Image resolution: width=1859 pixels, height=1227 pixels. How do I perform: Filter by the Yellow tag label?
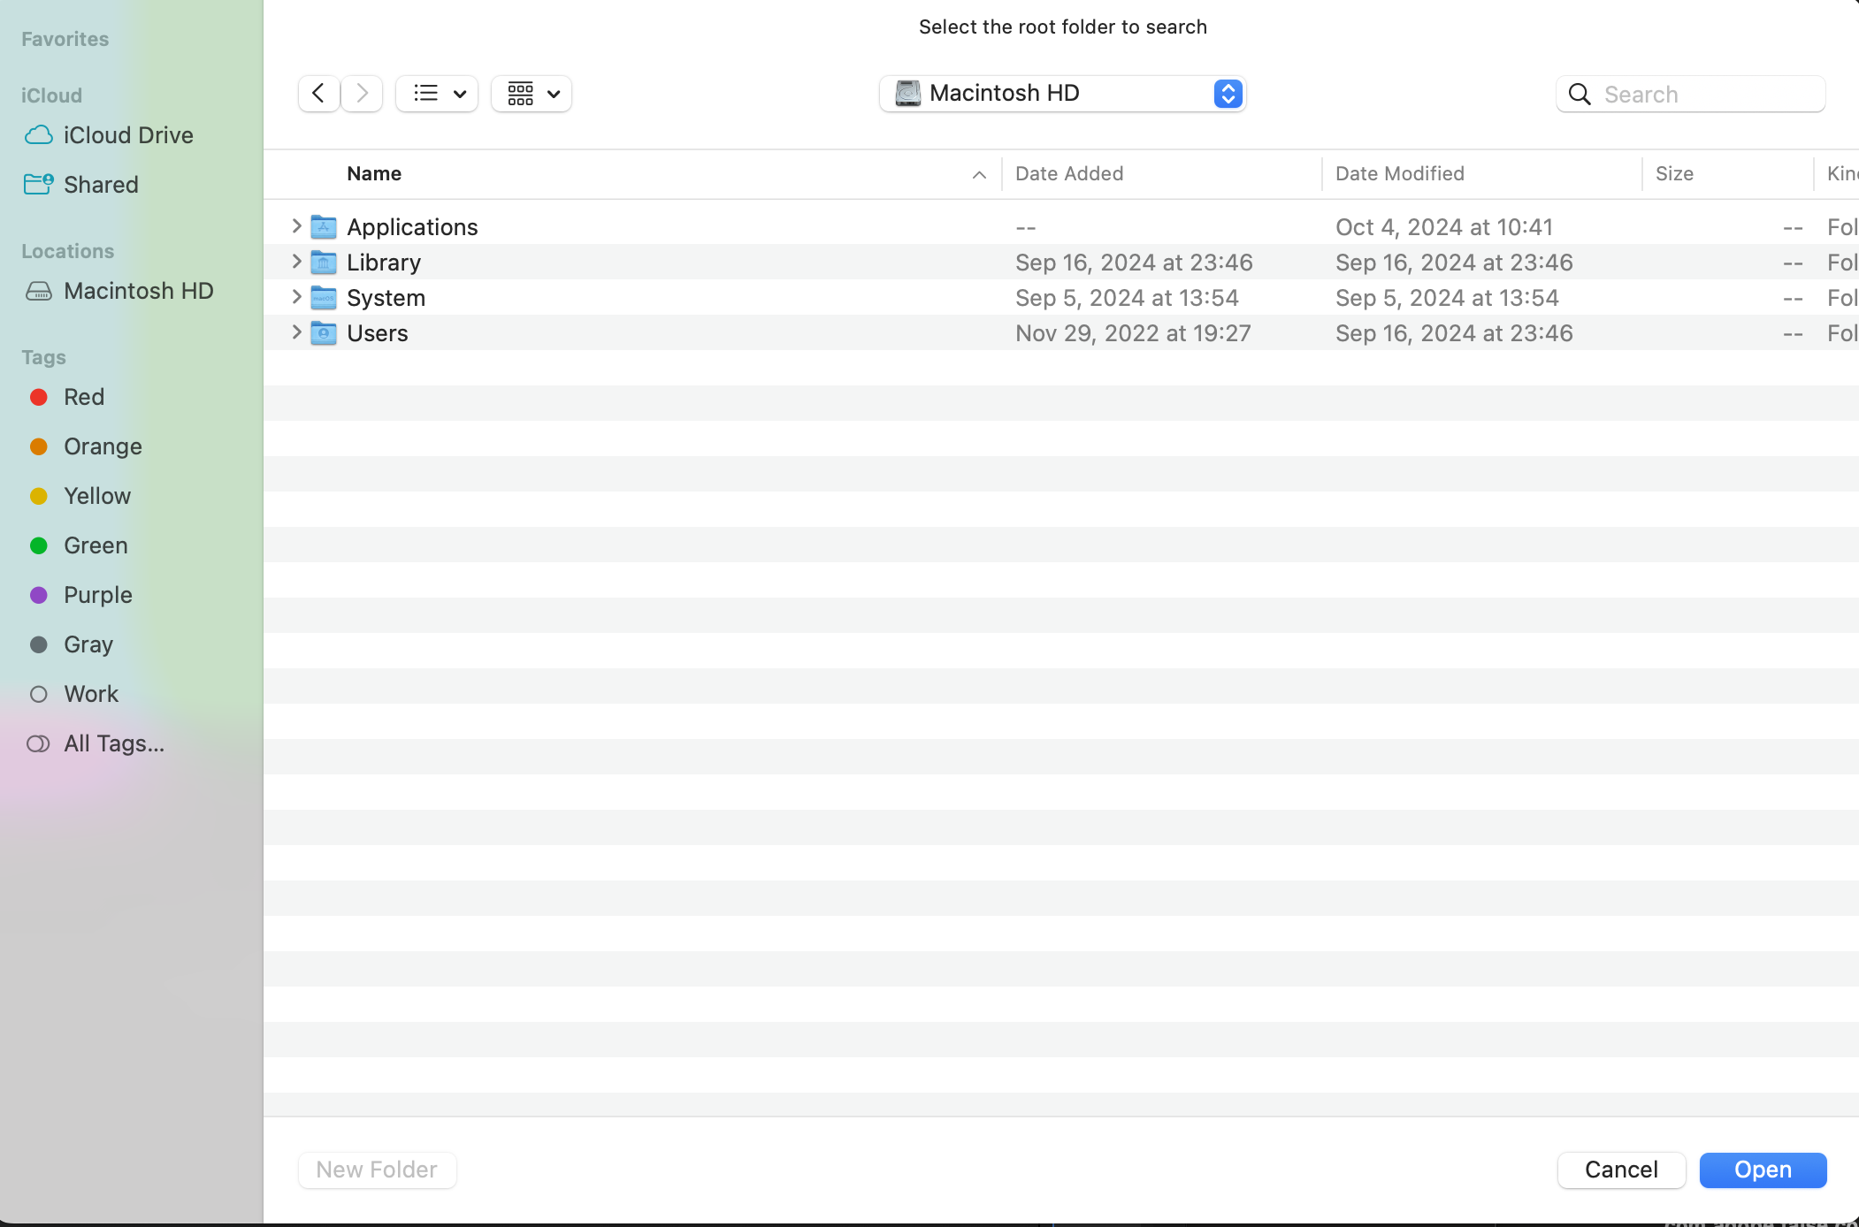click(97, 496)
